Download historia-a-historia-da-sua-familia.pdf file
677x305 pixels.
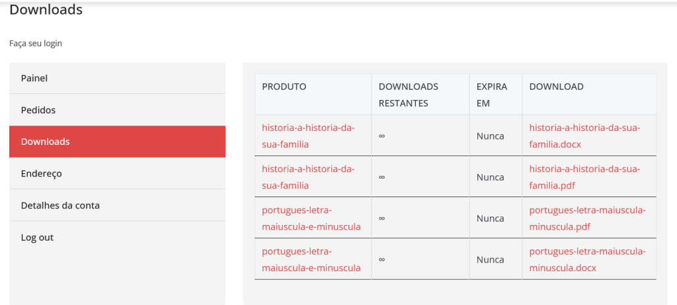[x=584, y=177]
